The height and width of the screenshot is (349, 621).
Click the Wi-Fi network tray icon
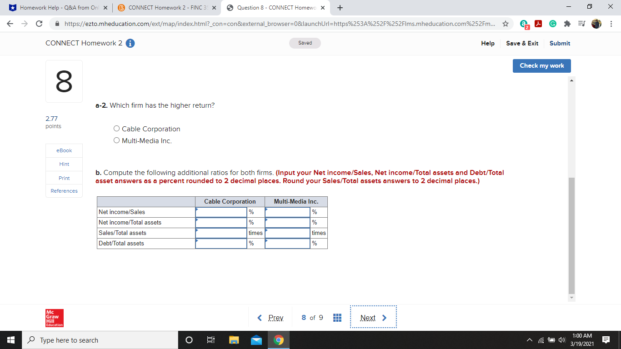541,340
